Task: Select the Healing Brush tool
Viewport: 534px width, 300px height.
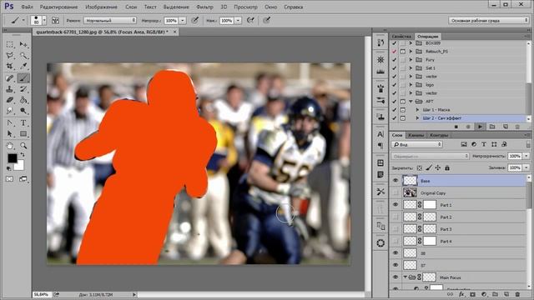Action: click(10, 78)
